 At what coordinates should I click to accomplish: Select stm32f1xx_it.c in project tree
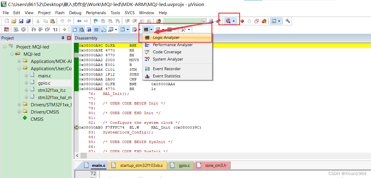pyautogui.click(x=52, y=90)
